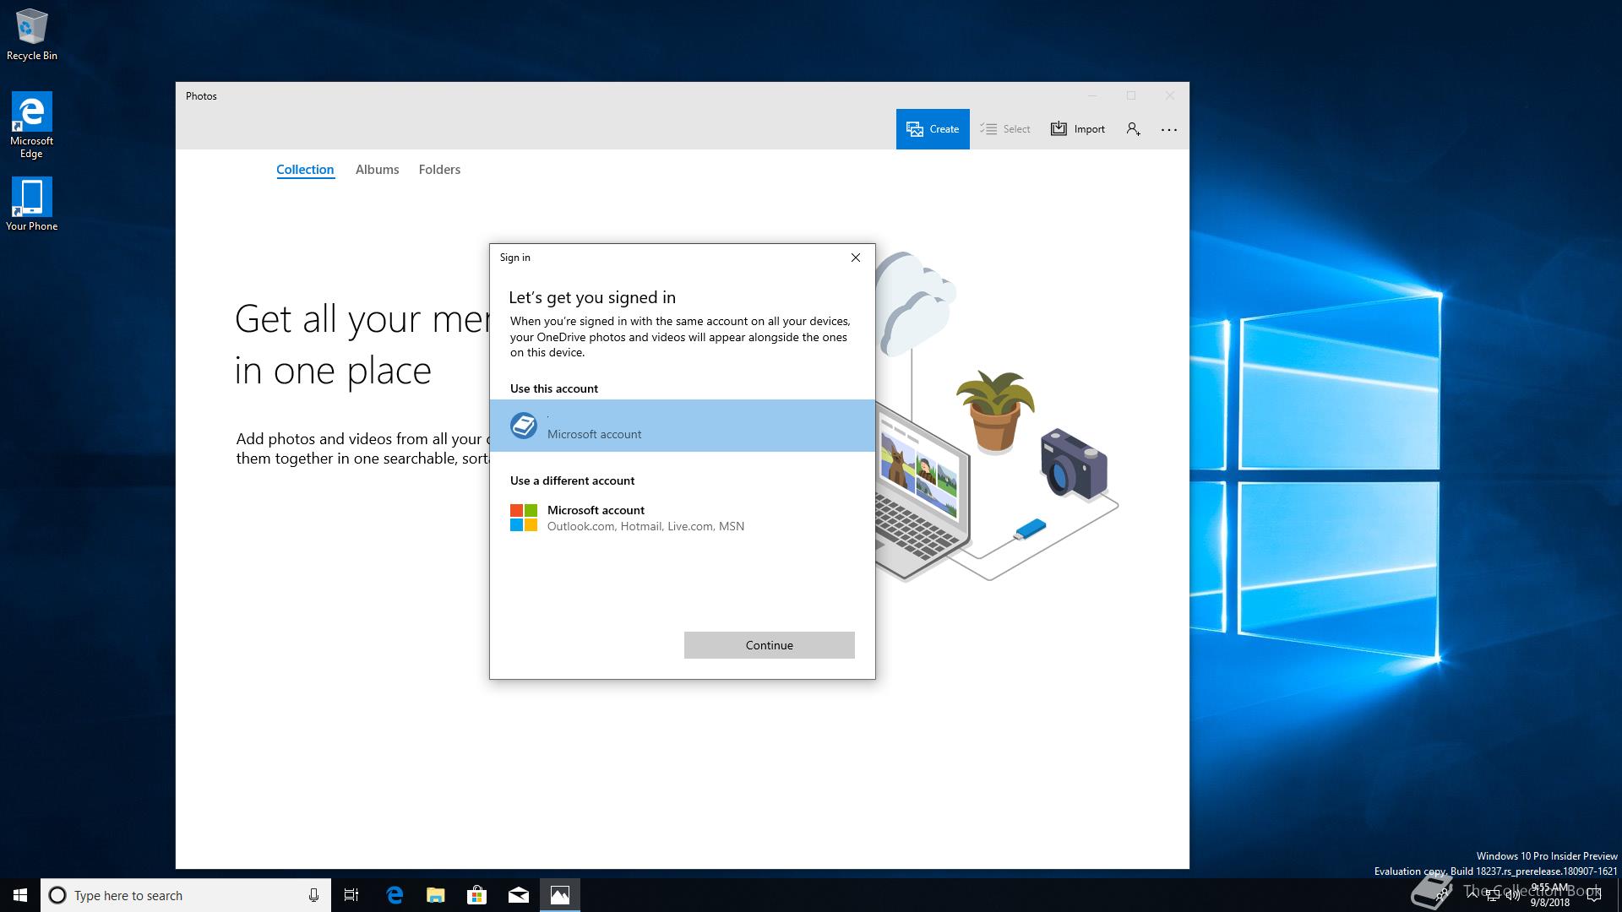
Task: Open Microsoft Store from the taskbar
Action: (477, 895)
